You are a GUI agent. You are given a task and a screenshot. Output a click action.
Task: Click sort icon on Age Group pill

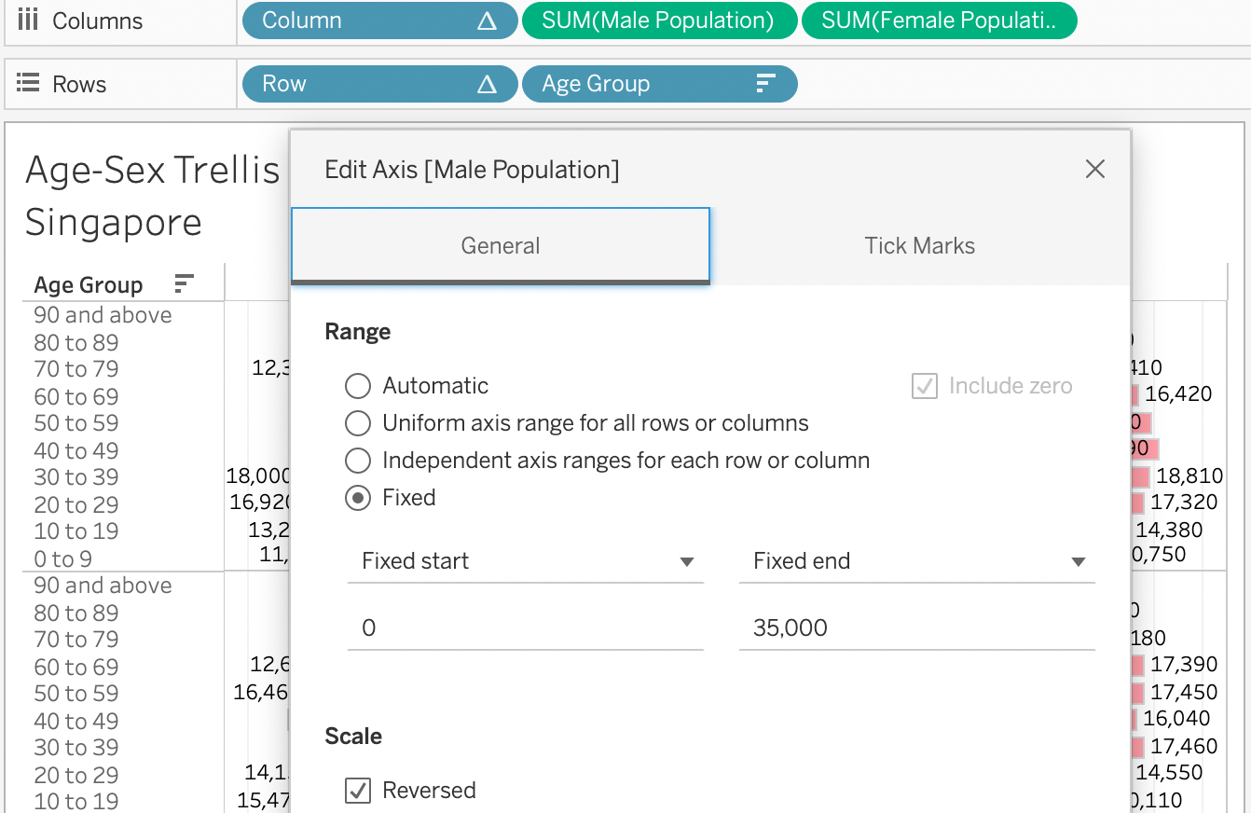pyautogui.click(x=765, y=84)
